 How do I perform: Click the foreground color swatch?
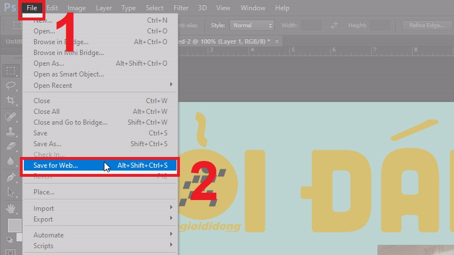(x=14, y=226)
